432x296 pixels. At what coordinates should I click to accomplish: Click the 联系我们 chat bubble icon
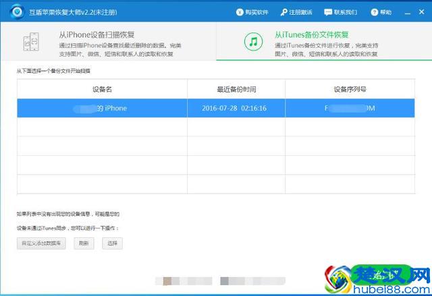328,12
